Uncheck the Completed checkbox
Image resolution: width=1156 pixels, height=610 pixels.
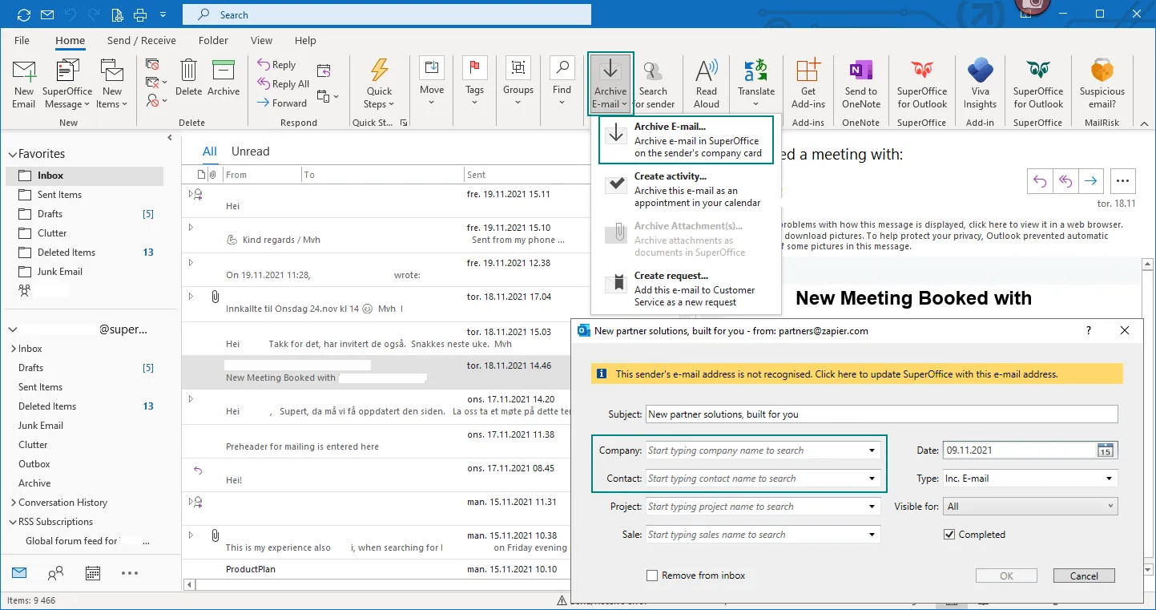click(949, 535)
